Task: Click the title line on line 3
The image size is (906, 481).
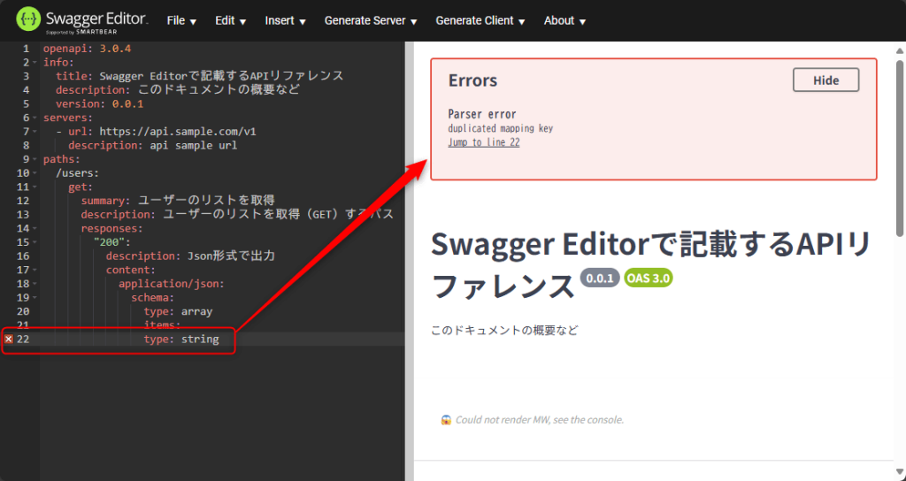Action: 199,76
